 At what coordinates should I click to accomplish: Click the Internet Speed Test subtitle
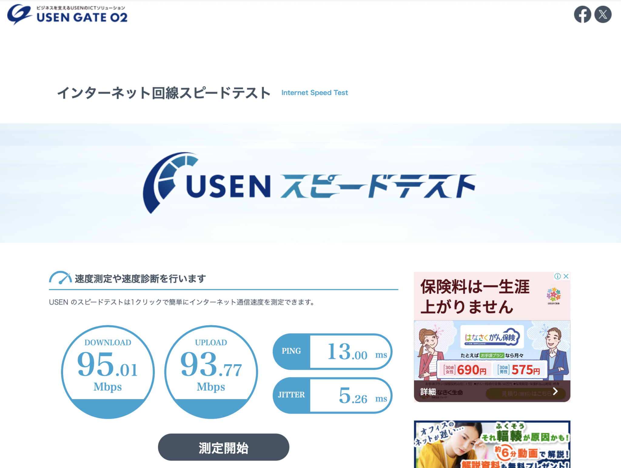click(x=314, y=93)
